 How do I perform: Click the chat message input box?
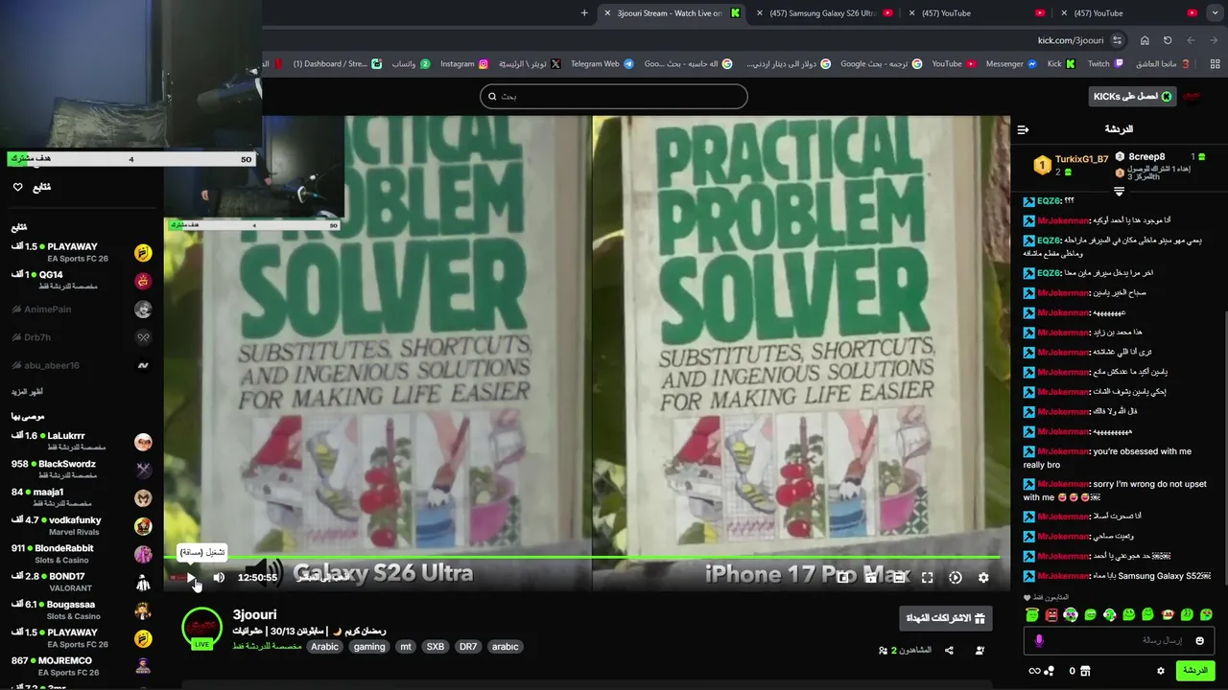(x=1119, y=640)
